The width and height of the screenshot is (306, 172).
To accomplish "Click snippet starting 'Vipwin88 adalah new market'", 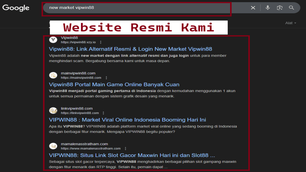I will tap(137, 58).
